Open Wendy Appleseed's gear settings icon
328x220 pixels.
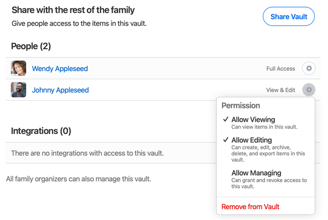pyautogui.click(x=309, y=68)
